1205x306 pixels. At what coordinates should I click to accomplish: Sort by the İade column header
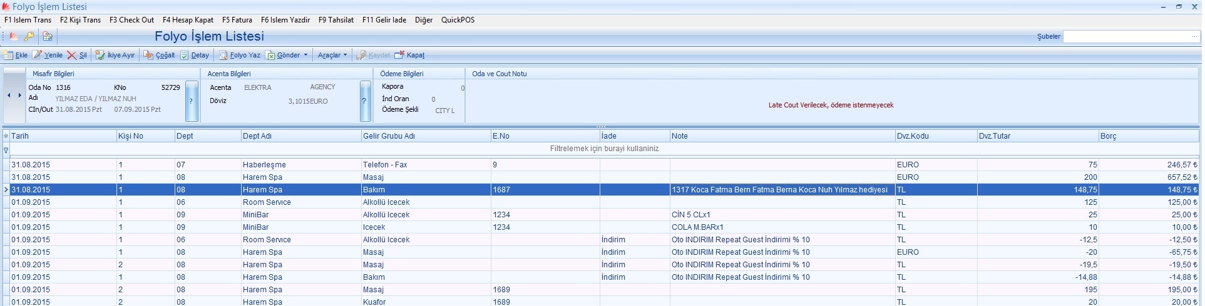635,136
